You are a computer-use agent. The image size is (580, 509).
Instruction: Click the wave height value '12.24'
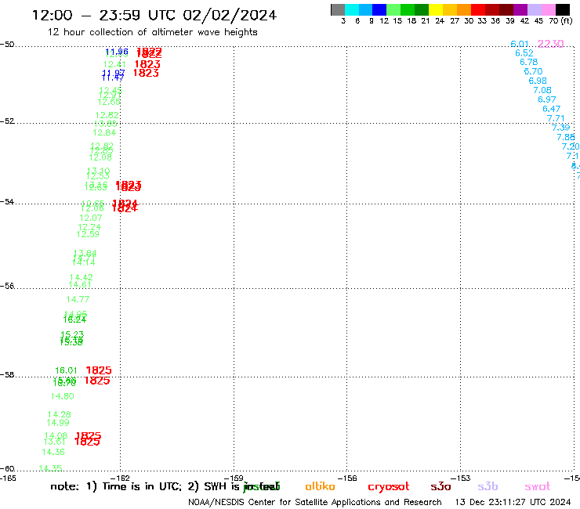(x=89, y=227)
